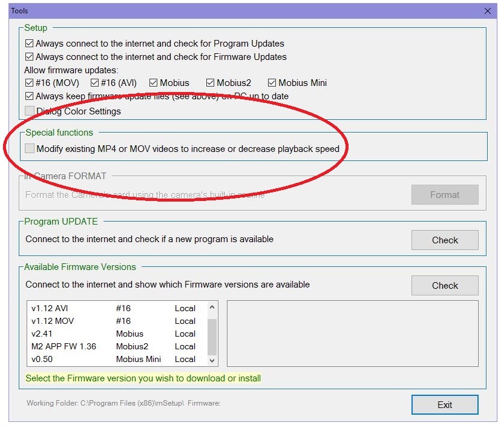Uncheck Always check for Firmware Updates

pos(30,57)
